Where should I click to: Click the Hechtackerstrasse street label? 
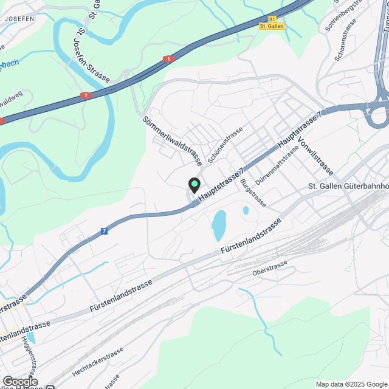98,362
